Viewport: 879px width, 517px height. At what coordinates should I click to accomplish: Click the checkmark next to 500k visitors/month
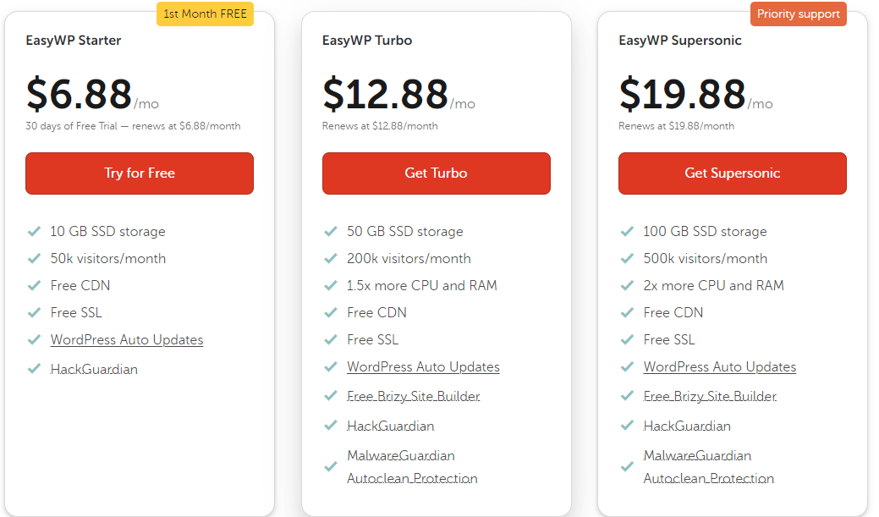[627, 258]
